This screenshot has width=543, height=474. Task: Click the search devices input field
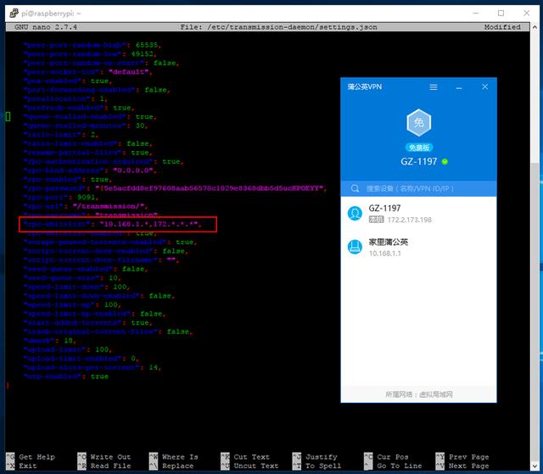pos(424,188)
